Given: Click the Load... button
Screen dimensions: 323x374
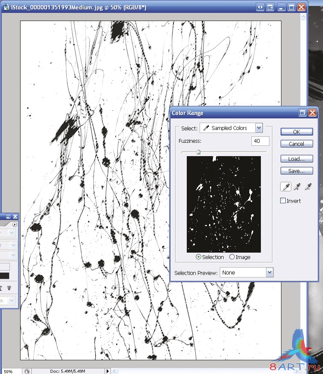Looking at the screenshot, I should (x=296, y=159).
